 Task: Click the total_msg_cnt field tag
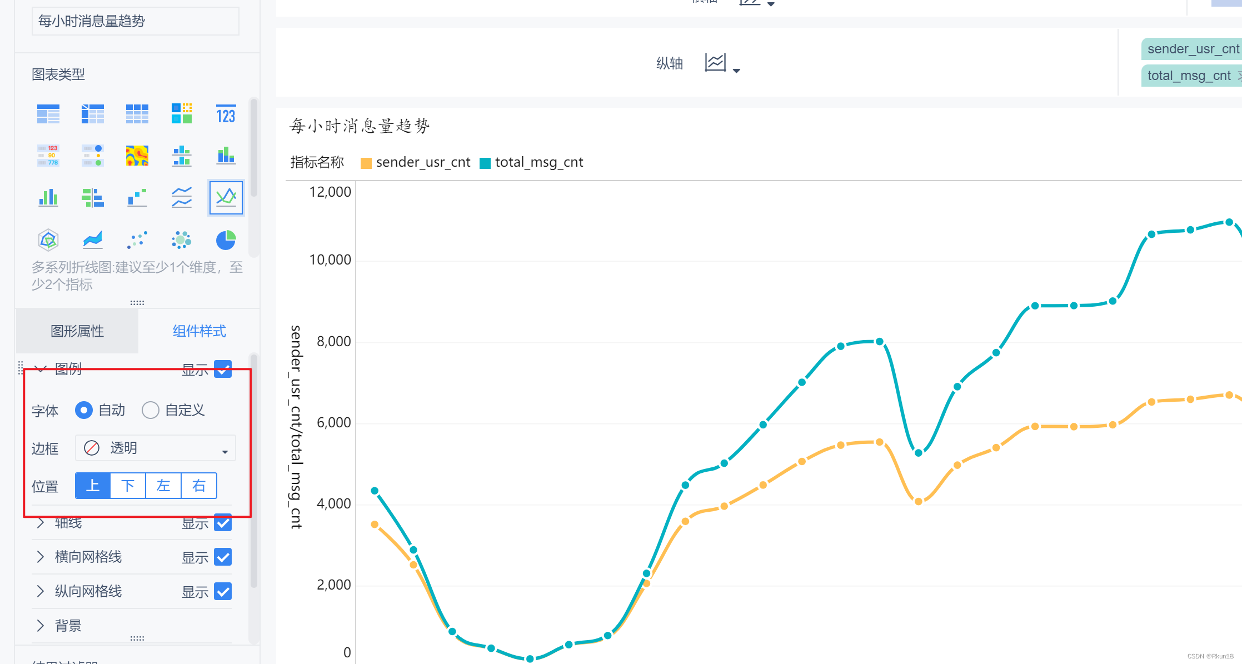[1192, 76]
